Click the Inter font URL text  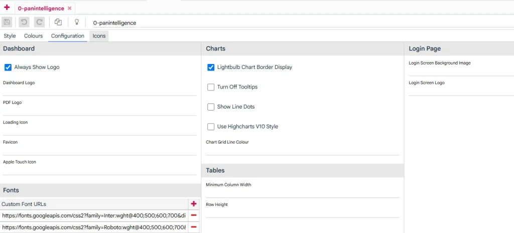(94, 215)
